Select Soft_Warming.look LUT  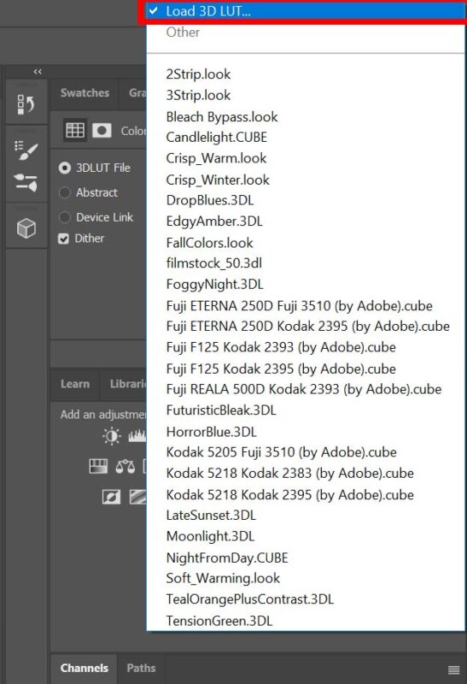tap(306, 579)
